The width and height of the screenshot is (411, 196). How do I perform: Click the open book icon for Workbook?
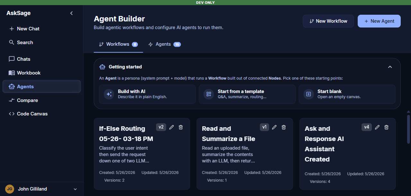point(12,73)
